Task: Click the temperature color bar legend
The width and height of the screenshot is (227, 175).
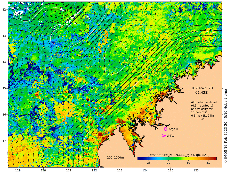Action: pos(177,159)
